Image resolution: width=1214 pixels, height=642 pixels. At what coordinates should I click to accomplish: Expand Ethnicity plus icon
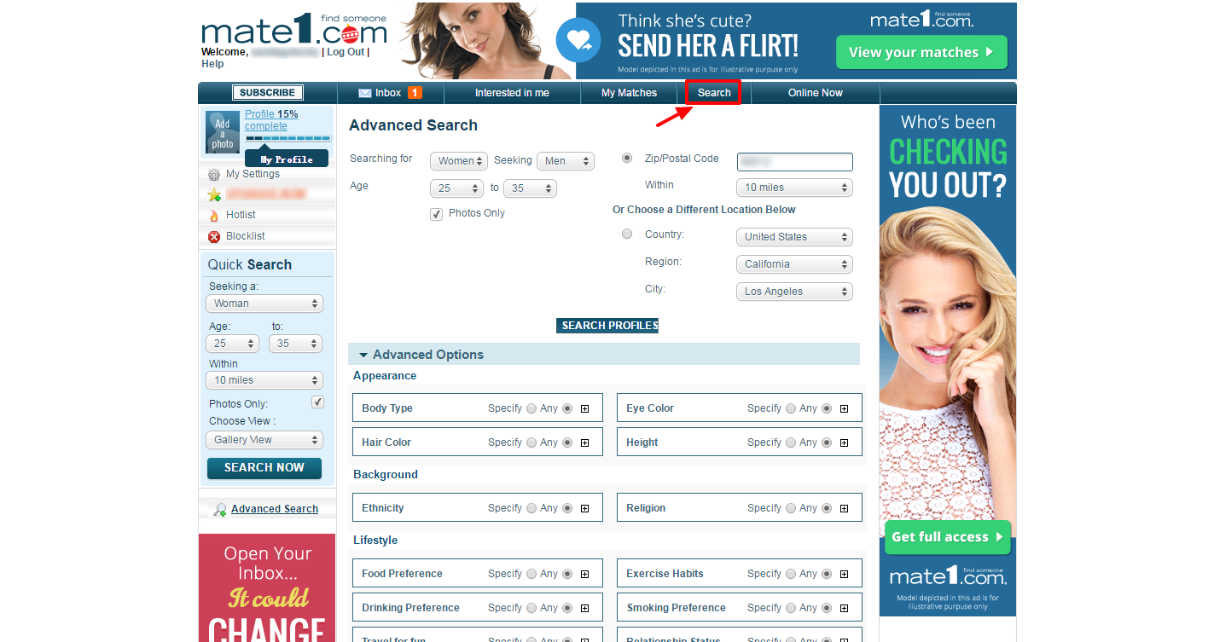click(x=585, y=509)
